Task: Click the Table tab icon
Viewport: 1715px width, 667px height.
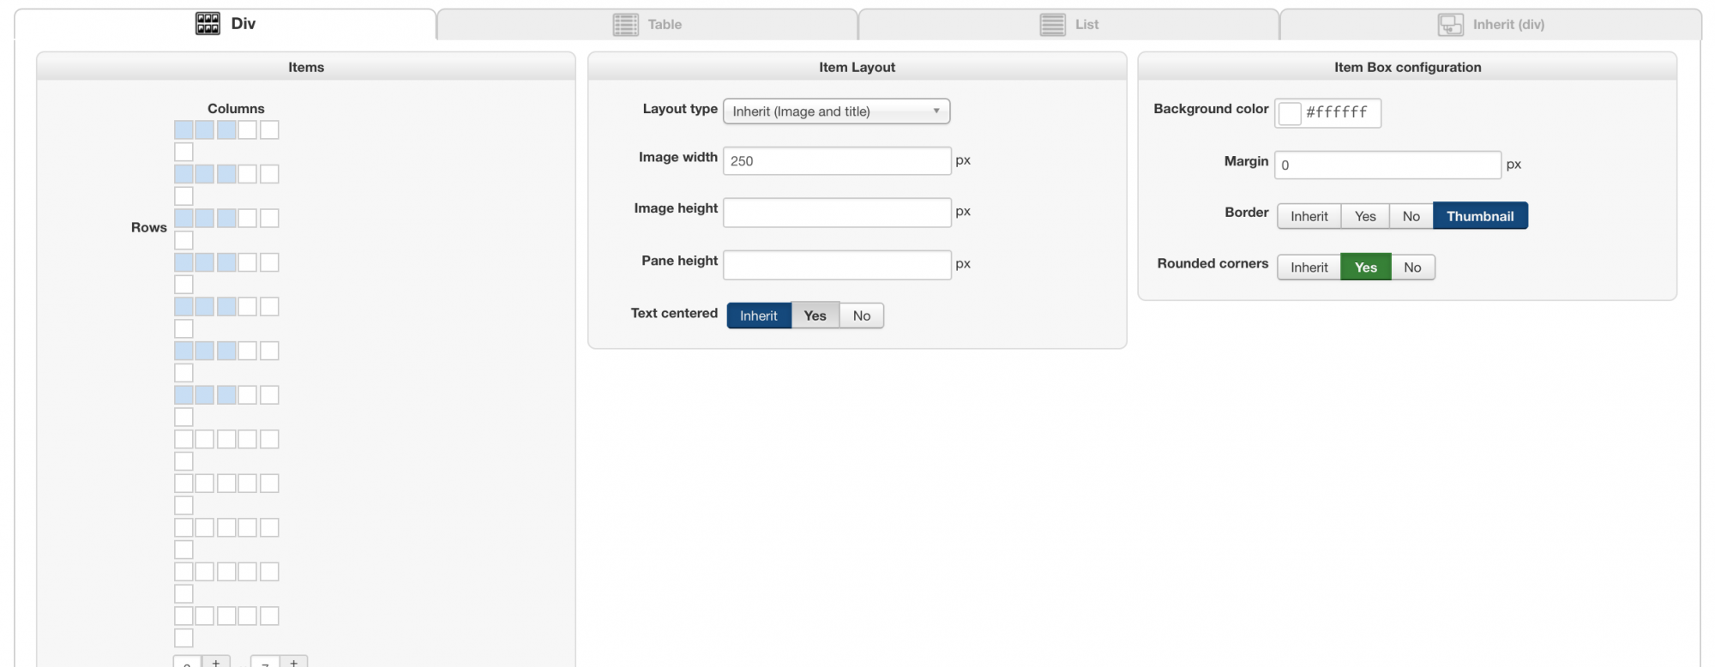Action: pos(625,25)
